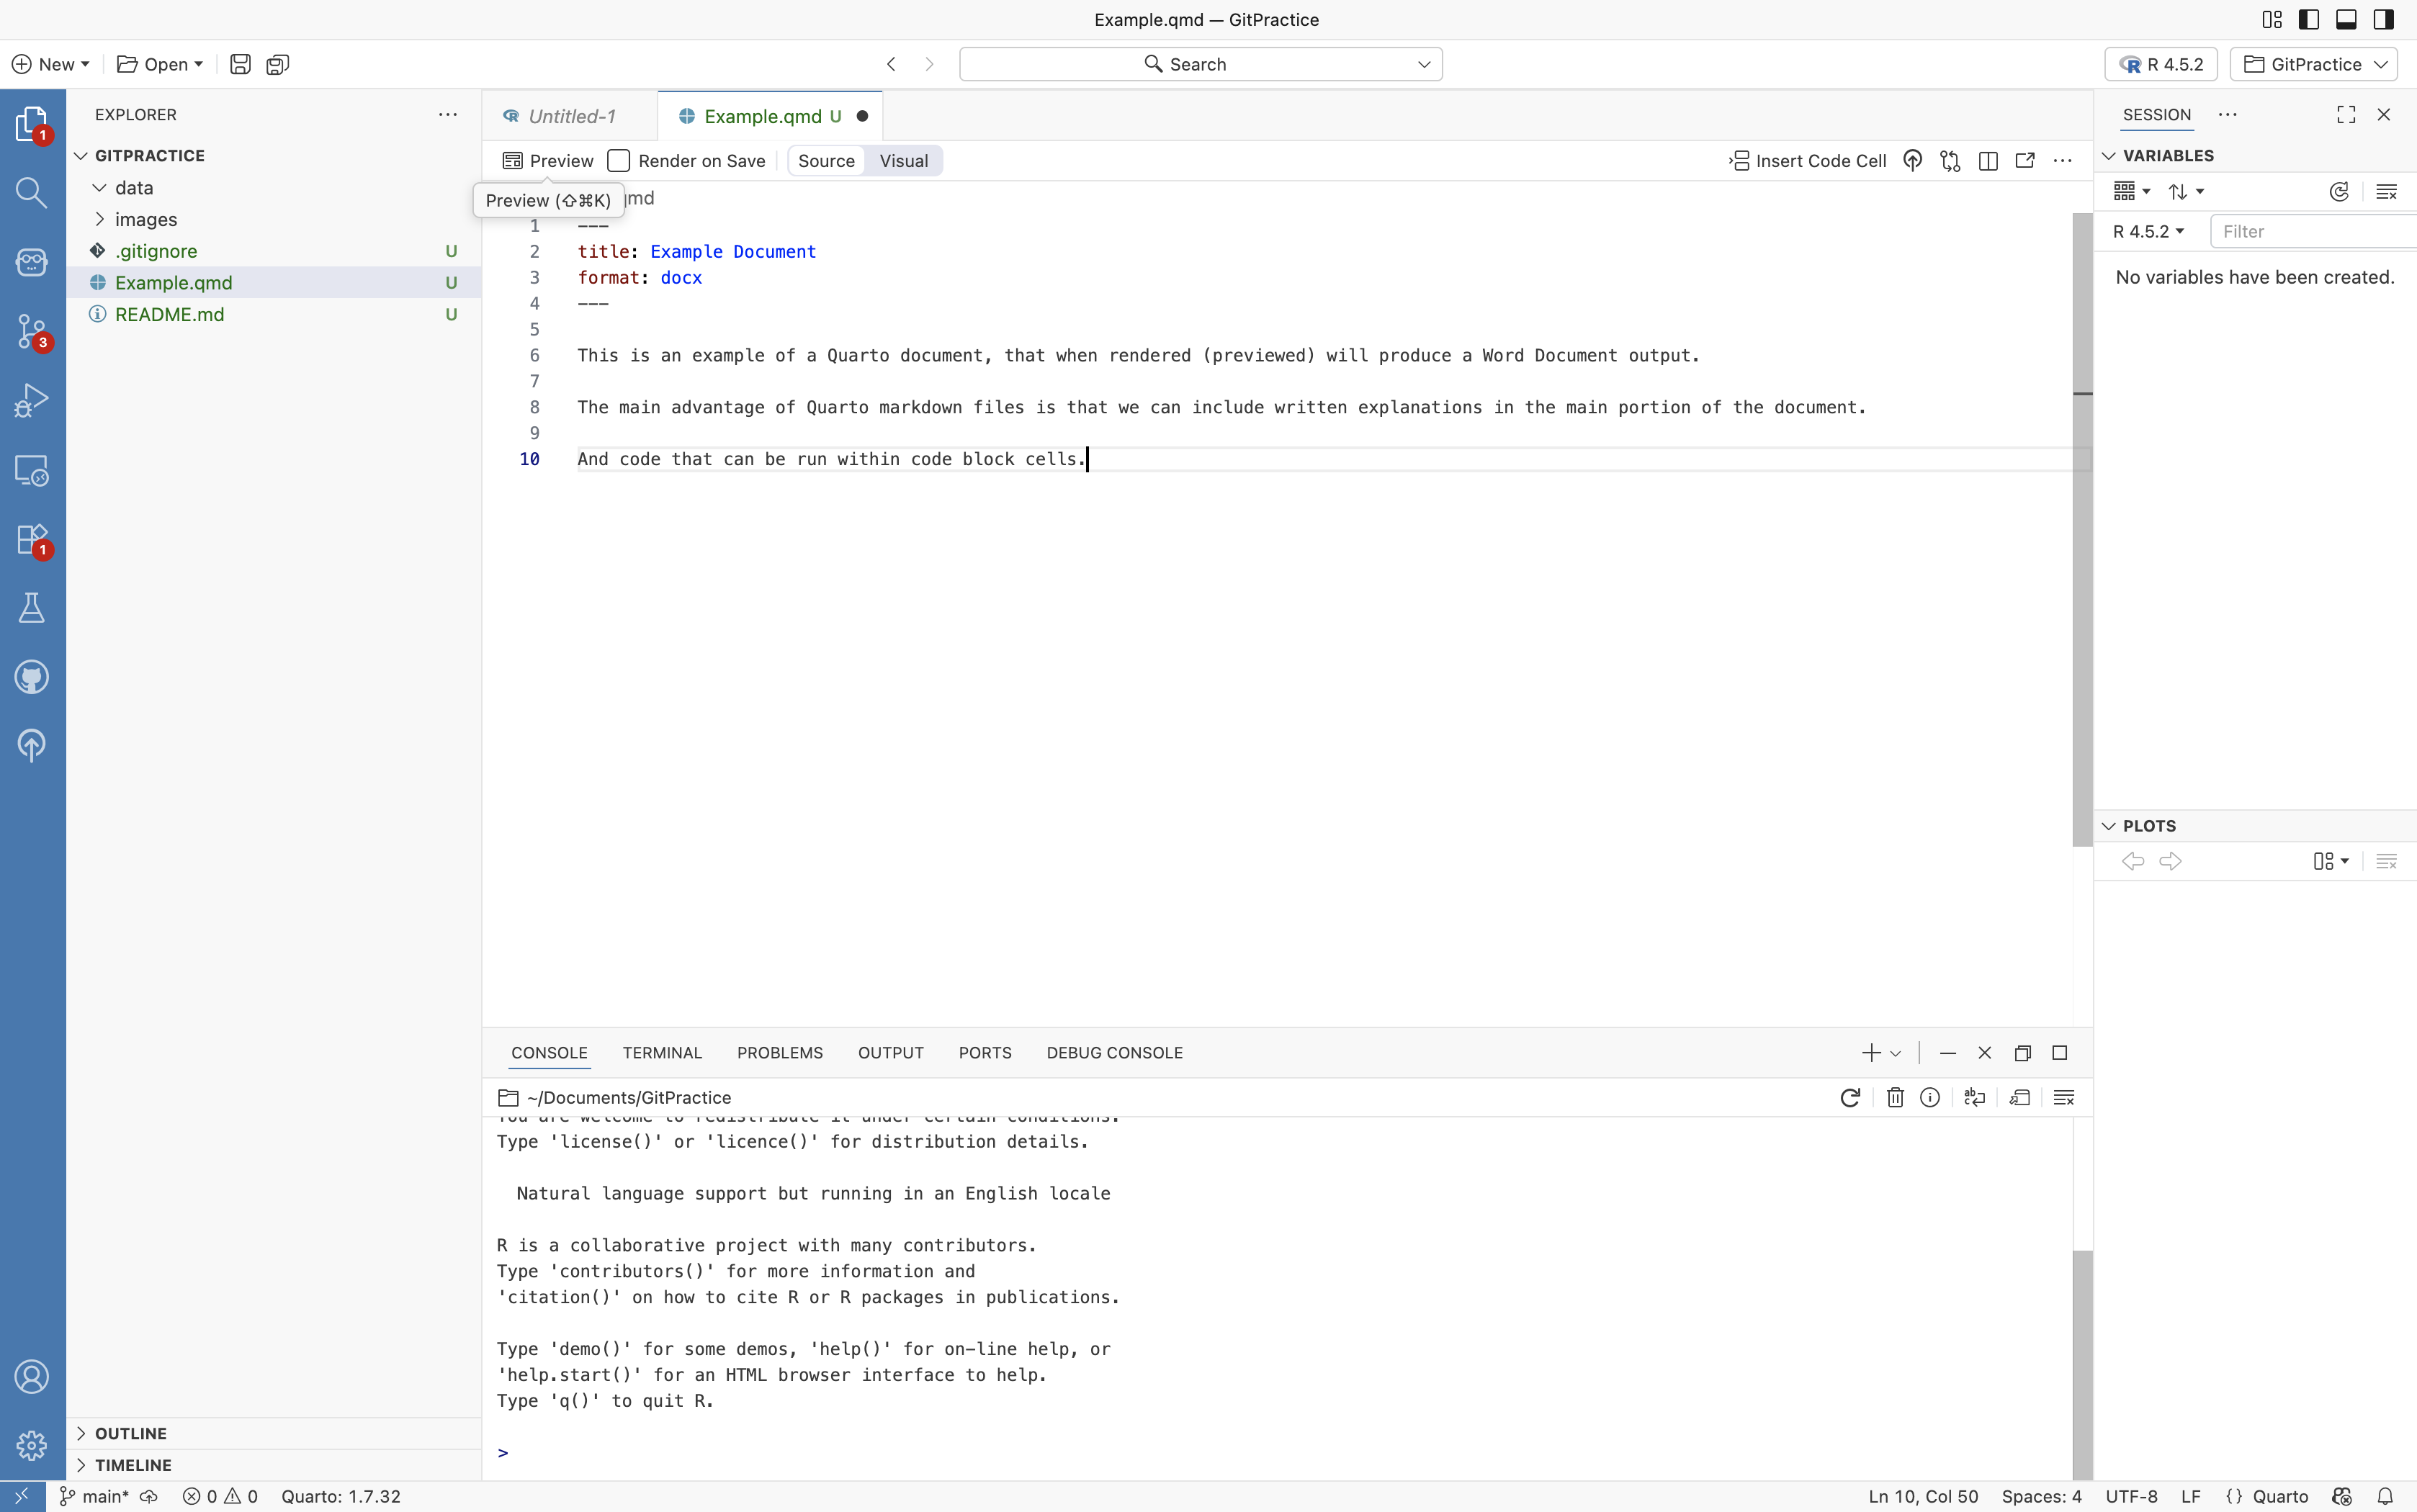
Task: Enable the Render on Save checkbox
Action: click(619, 161)
